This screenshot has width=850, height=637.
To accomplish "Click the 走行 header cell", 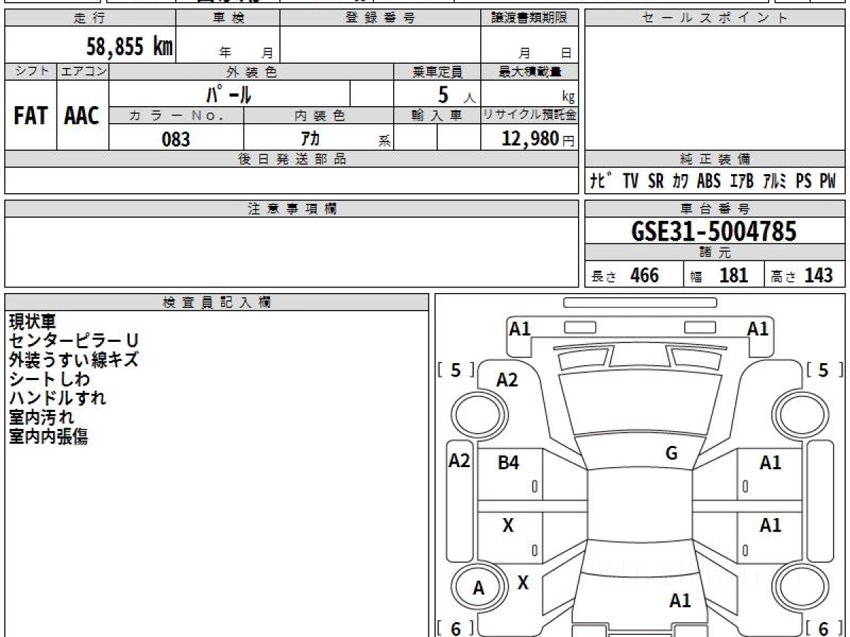I will pyautogui.click(x=90, y=18).
